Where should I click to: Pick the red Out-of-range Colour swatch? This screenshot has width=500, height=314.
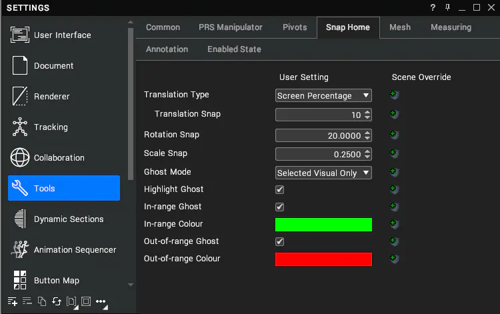(323, 259)
